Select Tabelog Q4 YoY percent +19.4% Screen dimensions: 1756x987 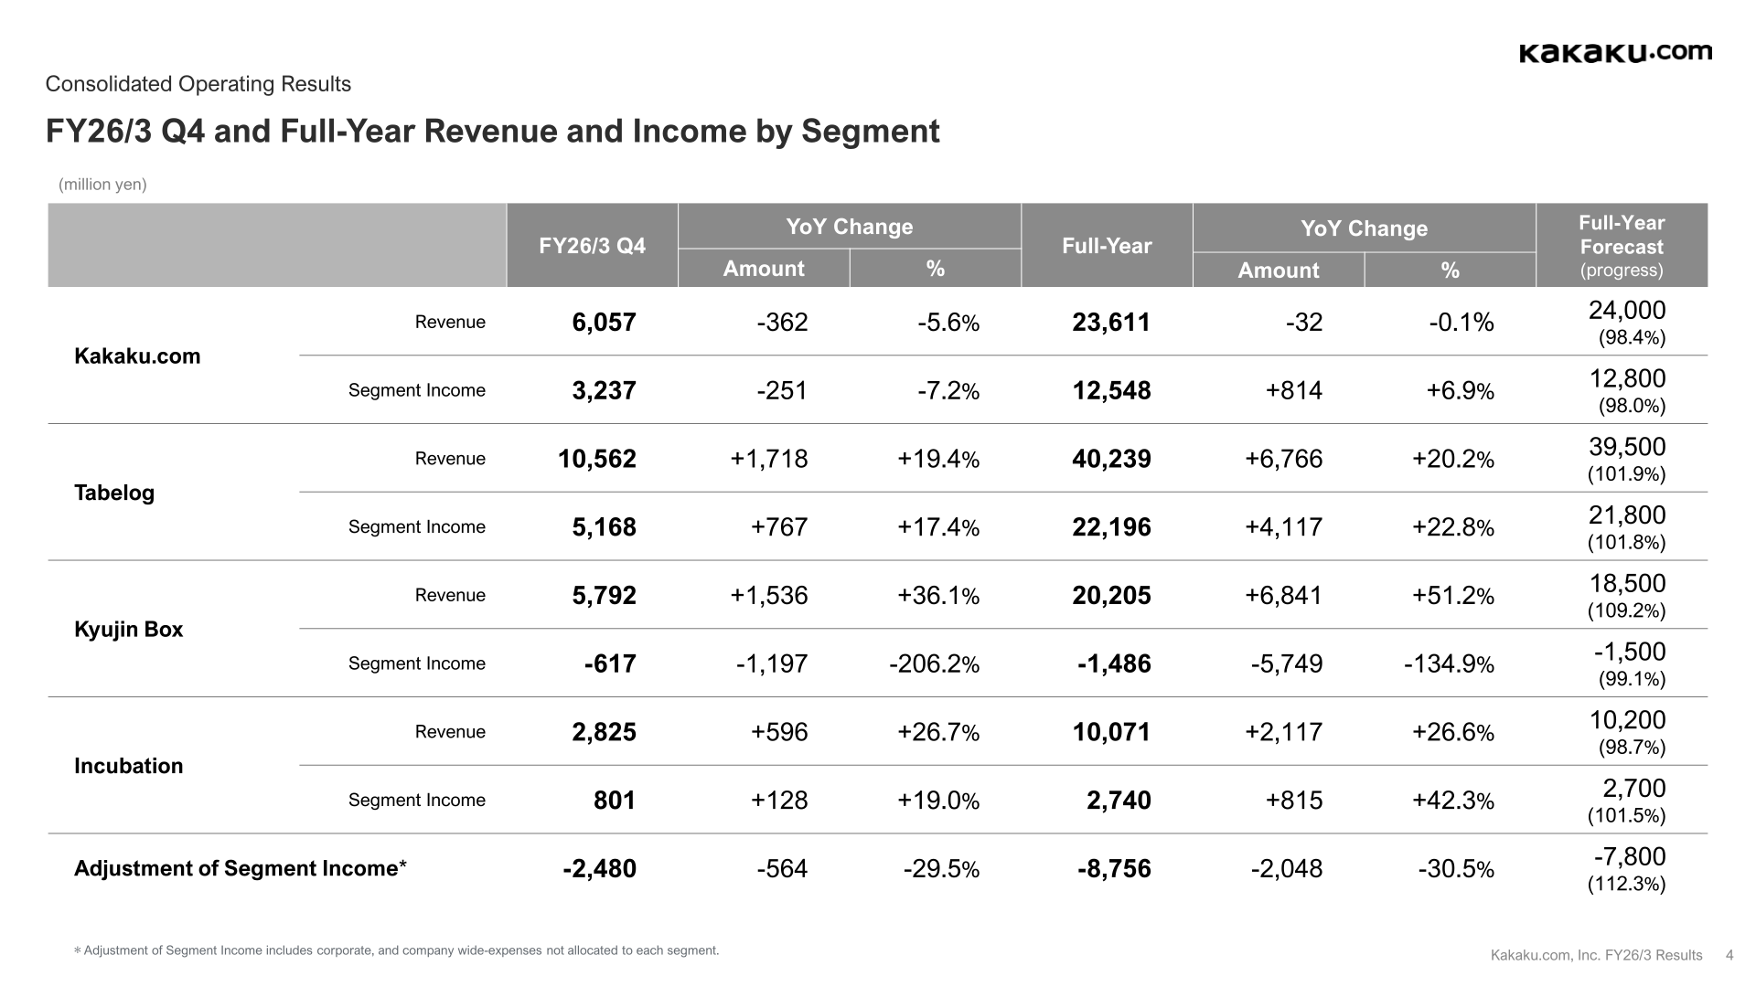click(x=938, y=459)
